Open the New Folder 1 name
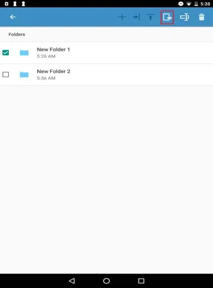213x288 pixels. point(53,49)
